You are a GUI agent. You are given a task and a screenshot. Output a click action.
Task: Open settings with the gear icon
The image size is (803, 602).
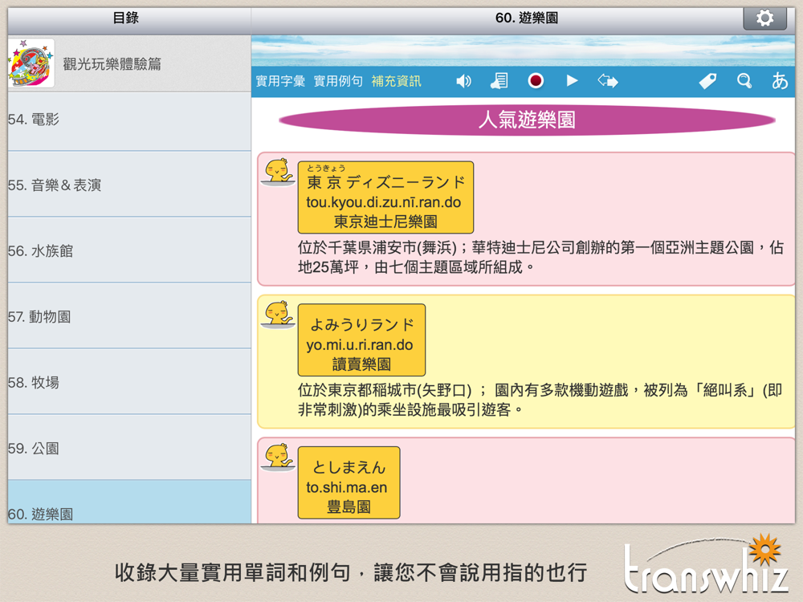[764, 18]
